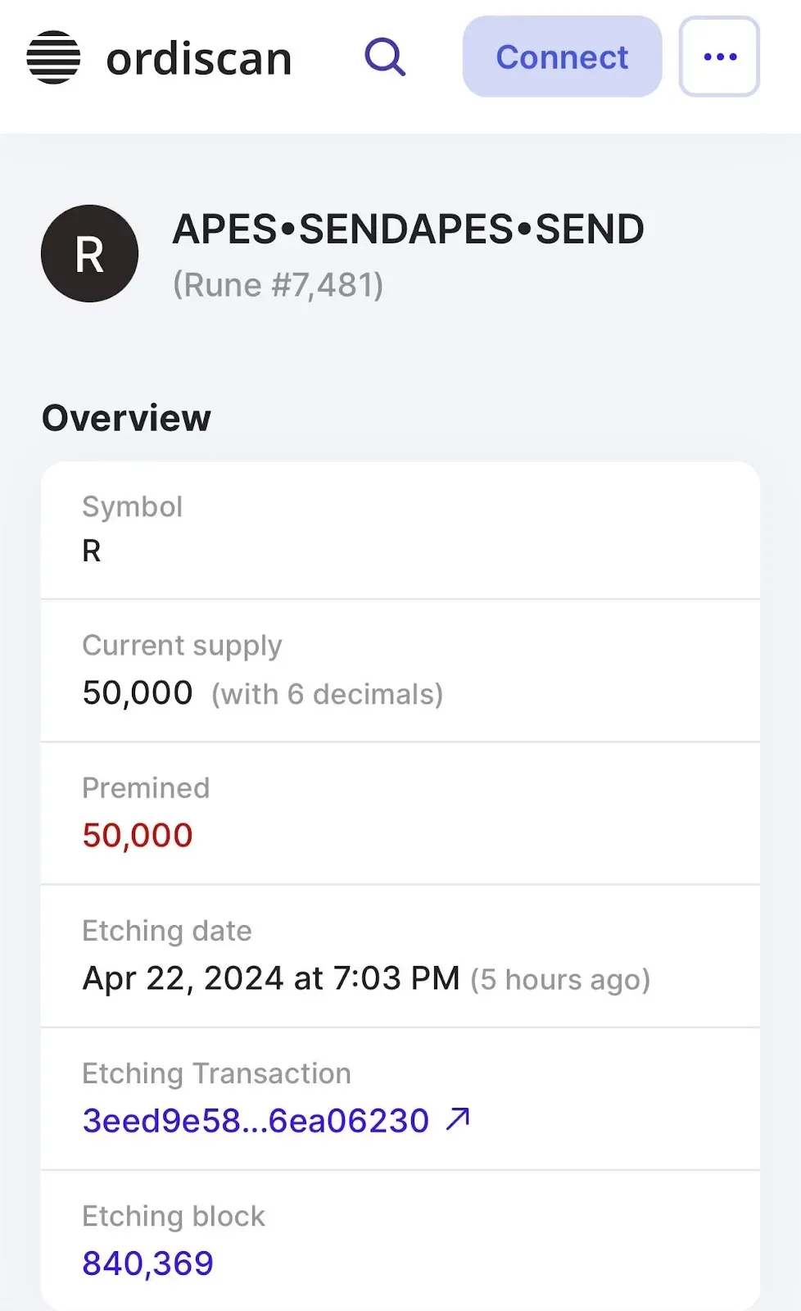Viewport: 801px width, 1311px height.
Task: Click the Symbol value R
Action: coord(92,551)
